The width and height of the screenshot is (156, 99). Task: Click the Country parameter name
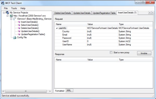pos(66,31)
